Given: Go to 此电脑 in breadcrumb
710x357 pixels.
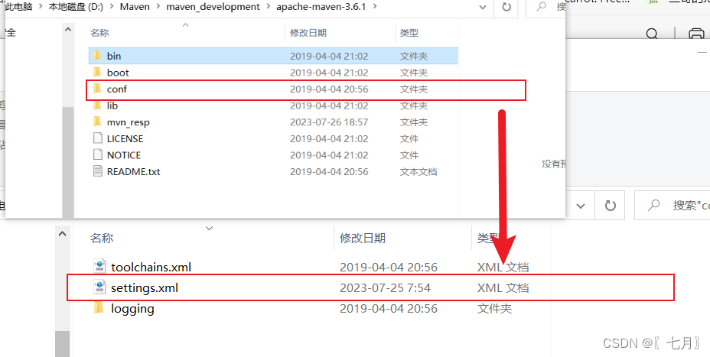Looking at the screenshot, I should (x=19, y=7).
